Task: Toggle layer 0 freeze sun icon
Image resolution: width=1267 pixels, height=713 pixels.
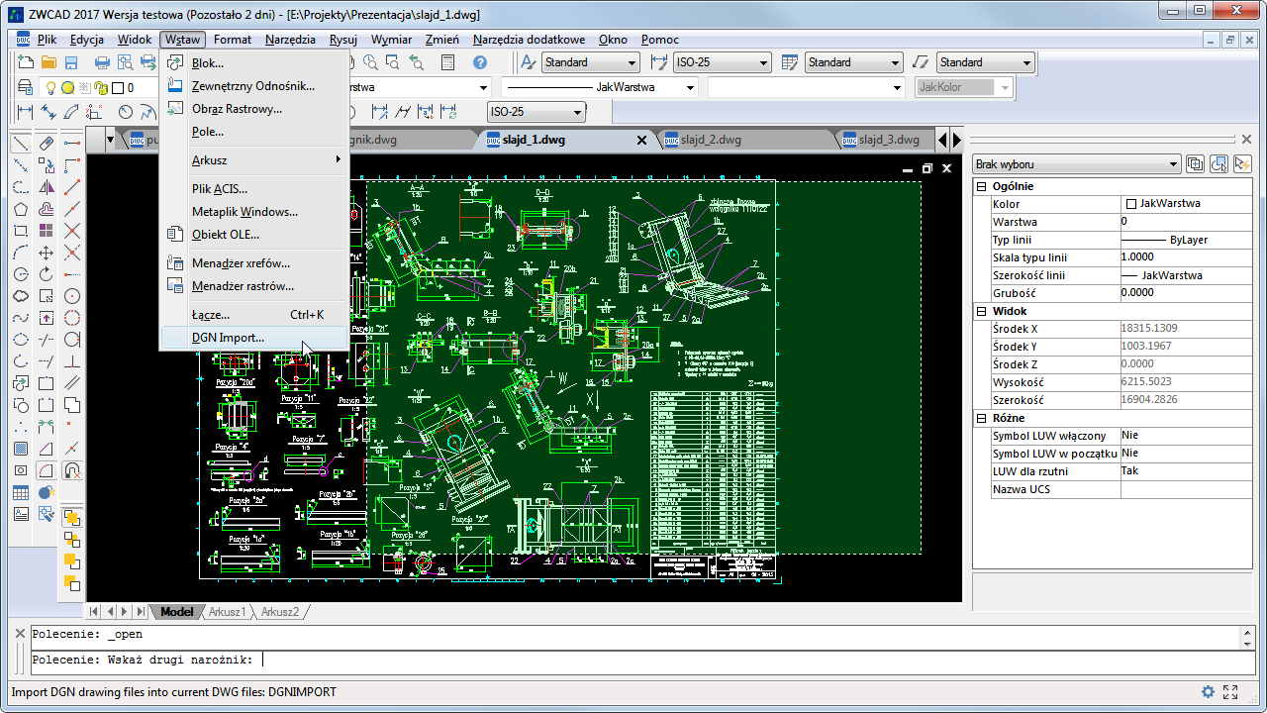Action: pos(67,87)
